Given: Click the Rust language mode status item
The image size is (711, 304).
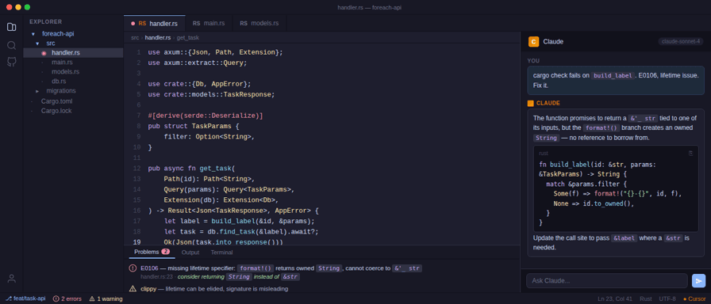Looking at the screenshot, I should point(646,298).
